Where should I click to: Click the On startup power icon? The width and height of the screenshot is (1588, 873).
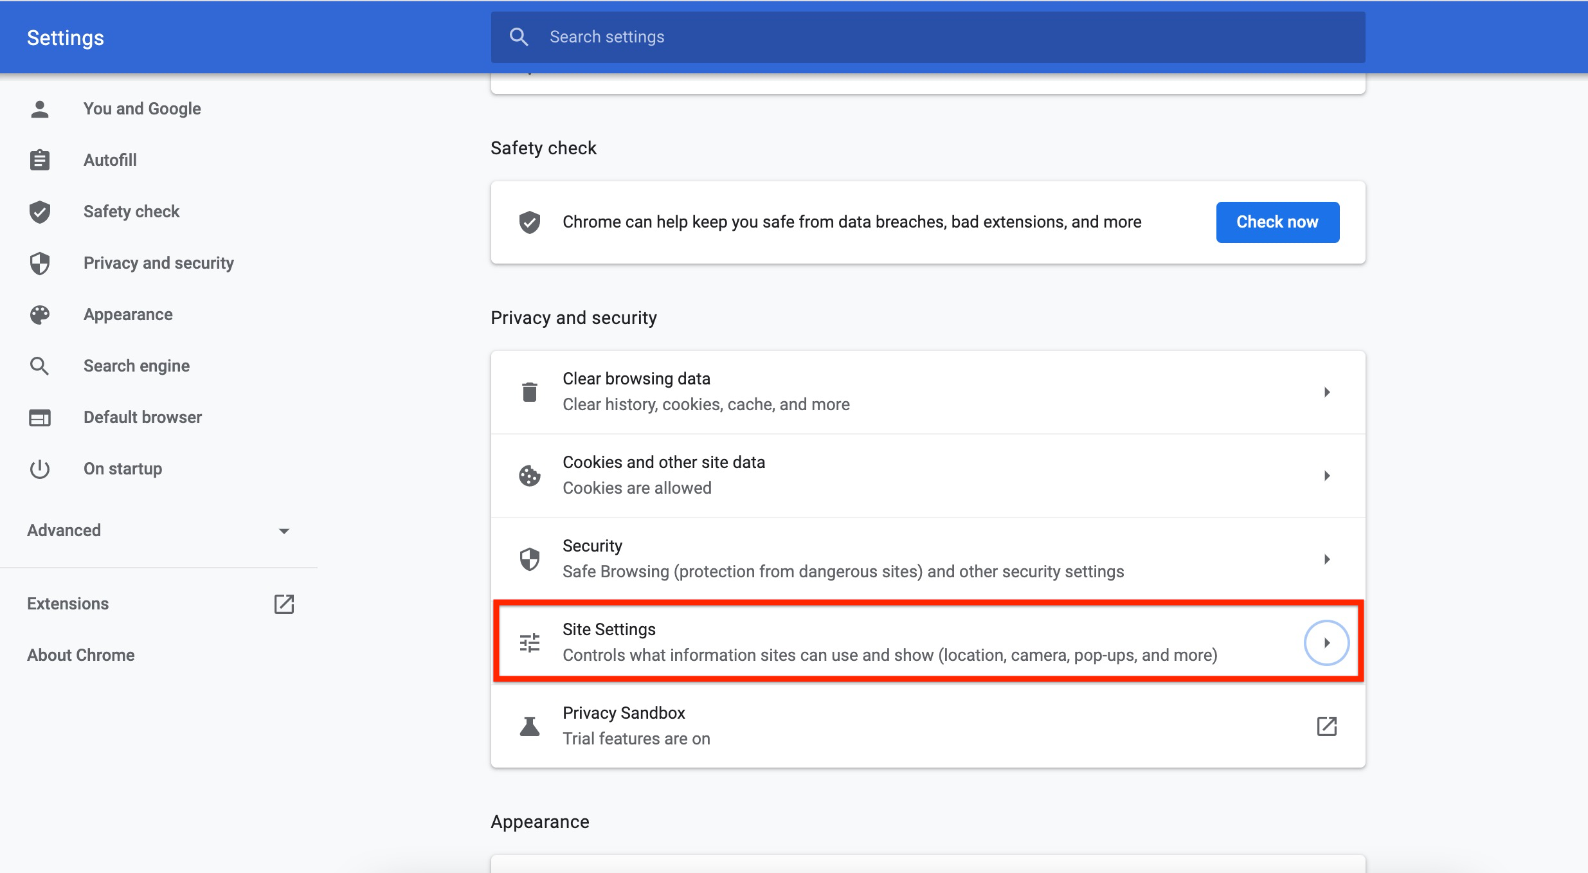coord(40,469)
